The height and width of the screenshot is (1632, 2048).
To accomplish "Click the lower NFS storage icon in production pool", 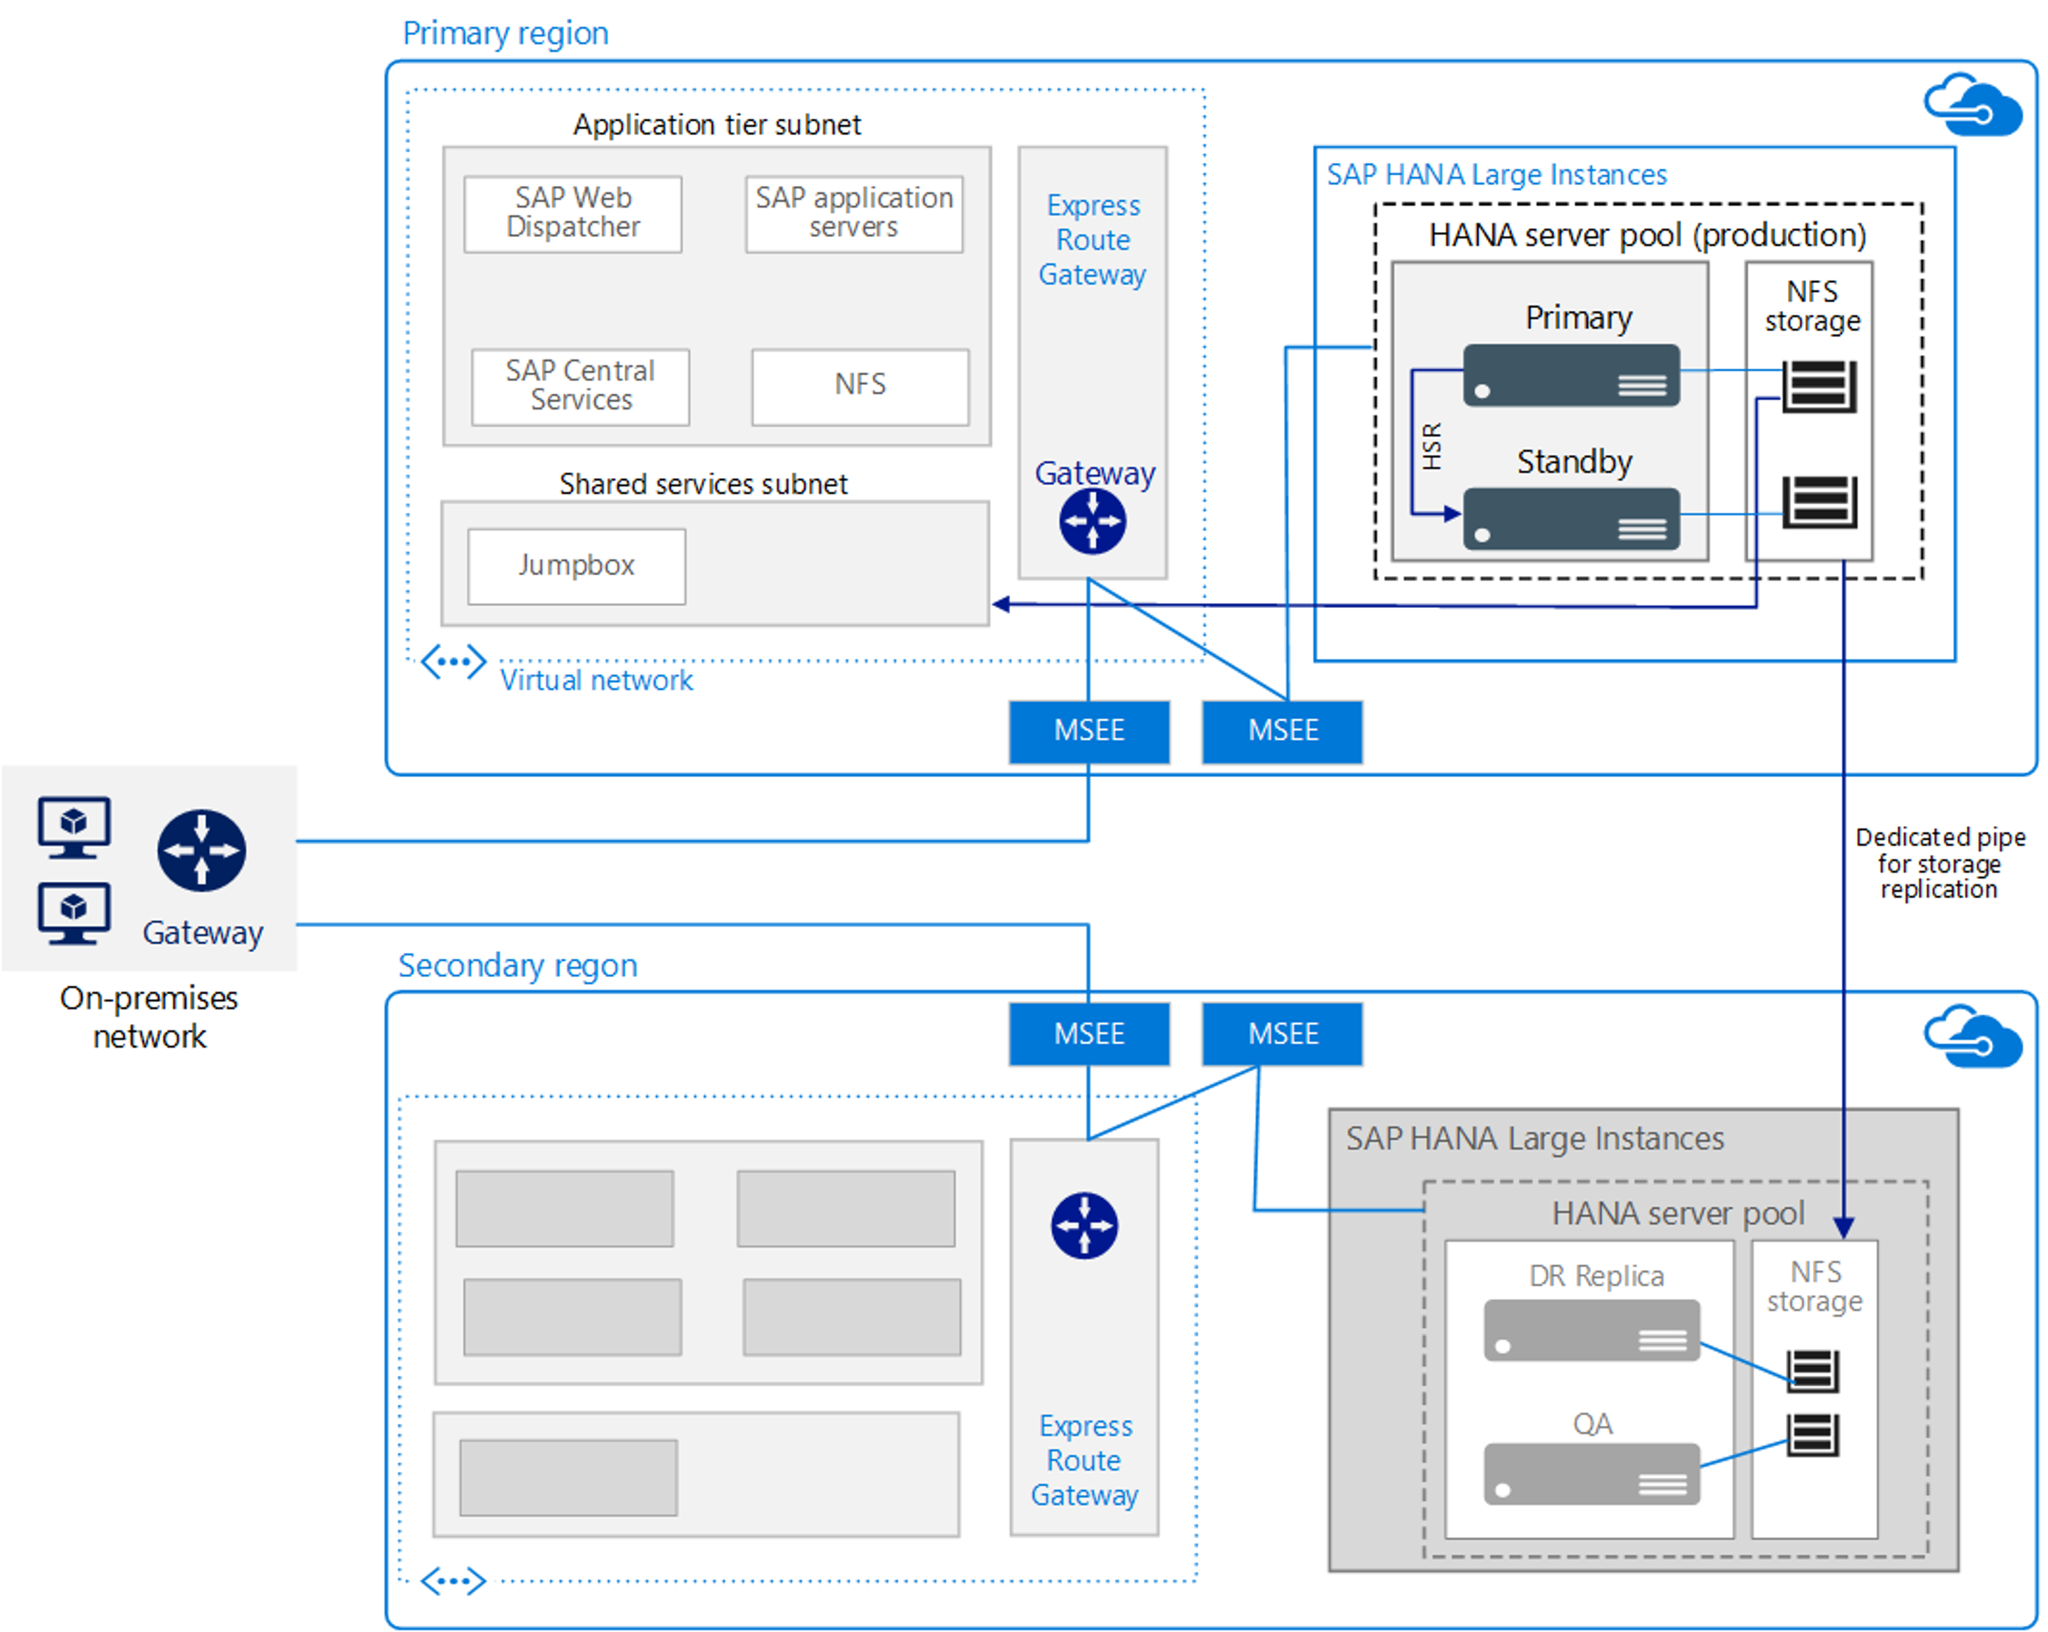I will (1819, 502).
